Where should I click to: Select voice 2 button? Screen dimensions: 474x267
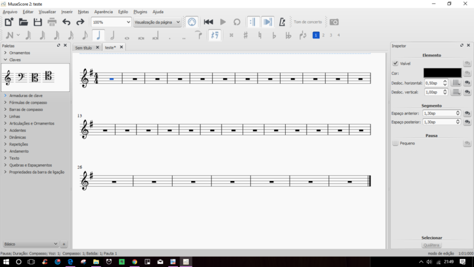click(323, 35)
